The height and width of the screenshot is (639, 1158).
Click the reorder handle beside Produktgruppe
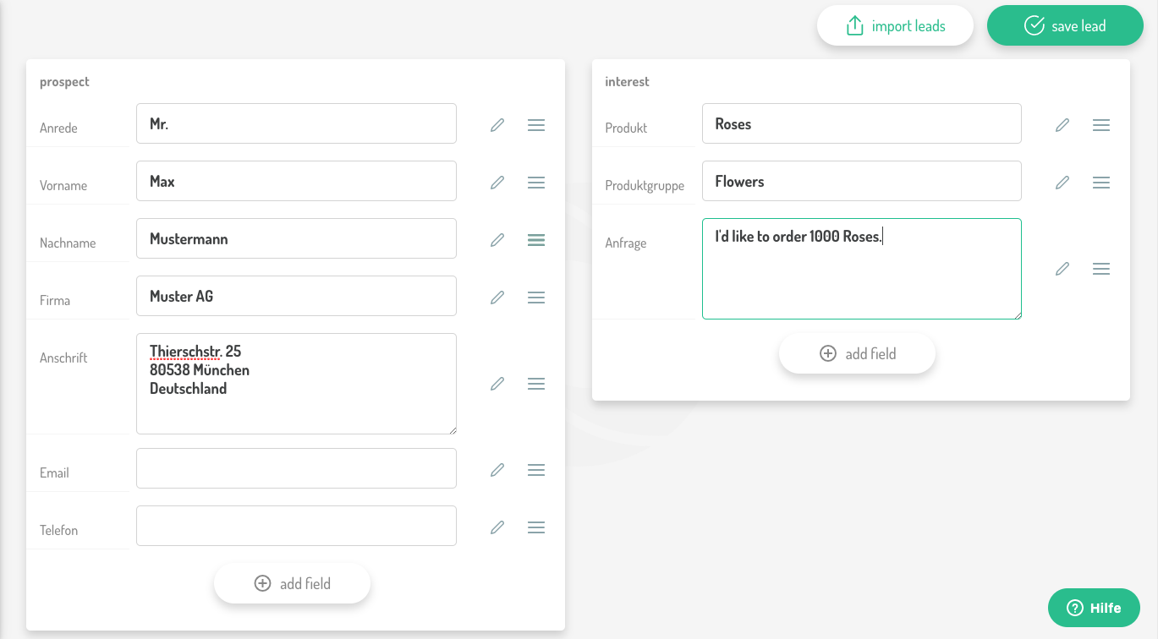[x=1100, y=183]
